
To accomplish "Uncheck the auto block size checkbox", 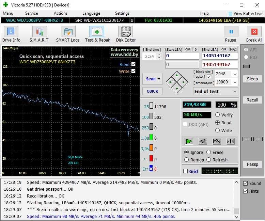I will point(209,77).
